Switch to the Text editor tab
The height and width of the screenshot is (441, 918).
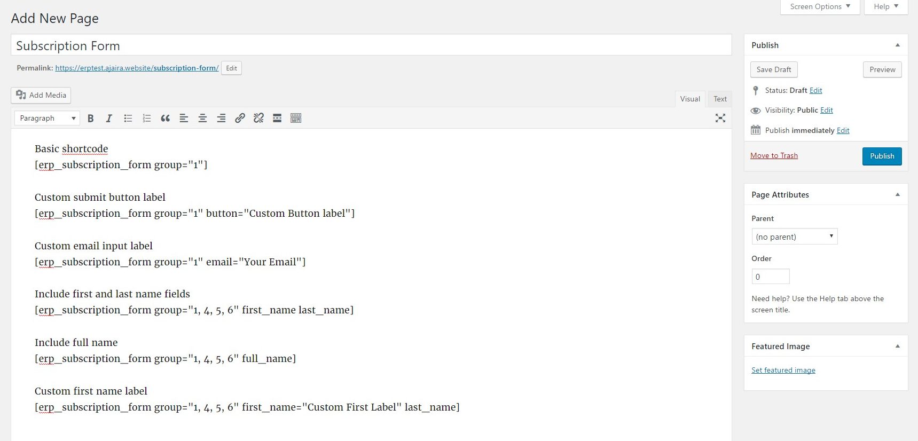click(720, 99)
